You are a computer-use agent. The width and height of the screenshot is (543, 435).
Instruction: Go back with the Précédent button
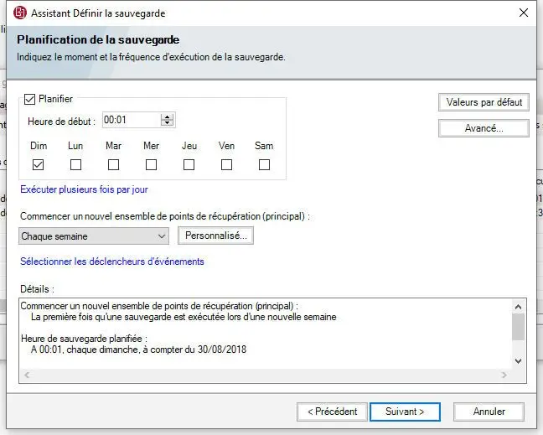pos(332,412)
